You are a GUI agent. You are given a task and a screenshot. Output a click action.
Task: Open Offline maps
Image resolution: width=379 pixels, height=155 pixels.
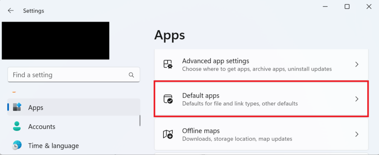(261, 134)
